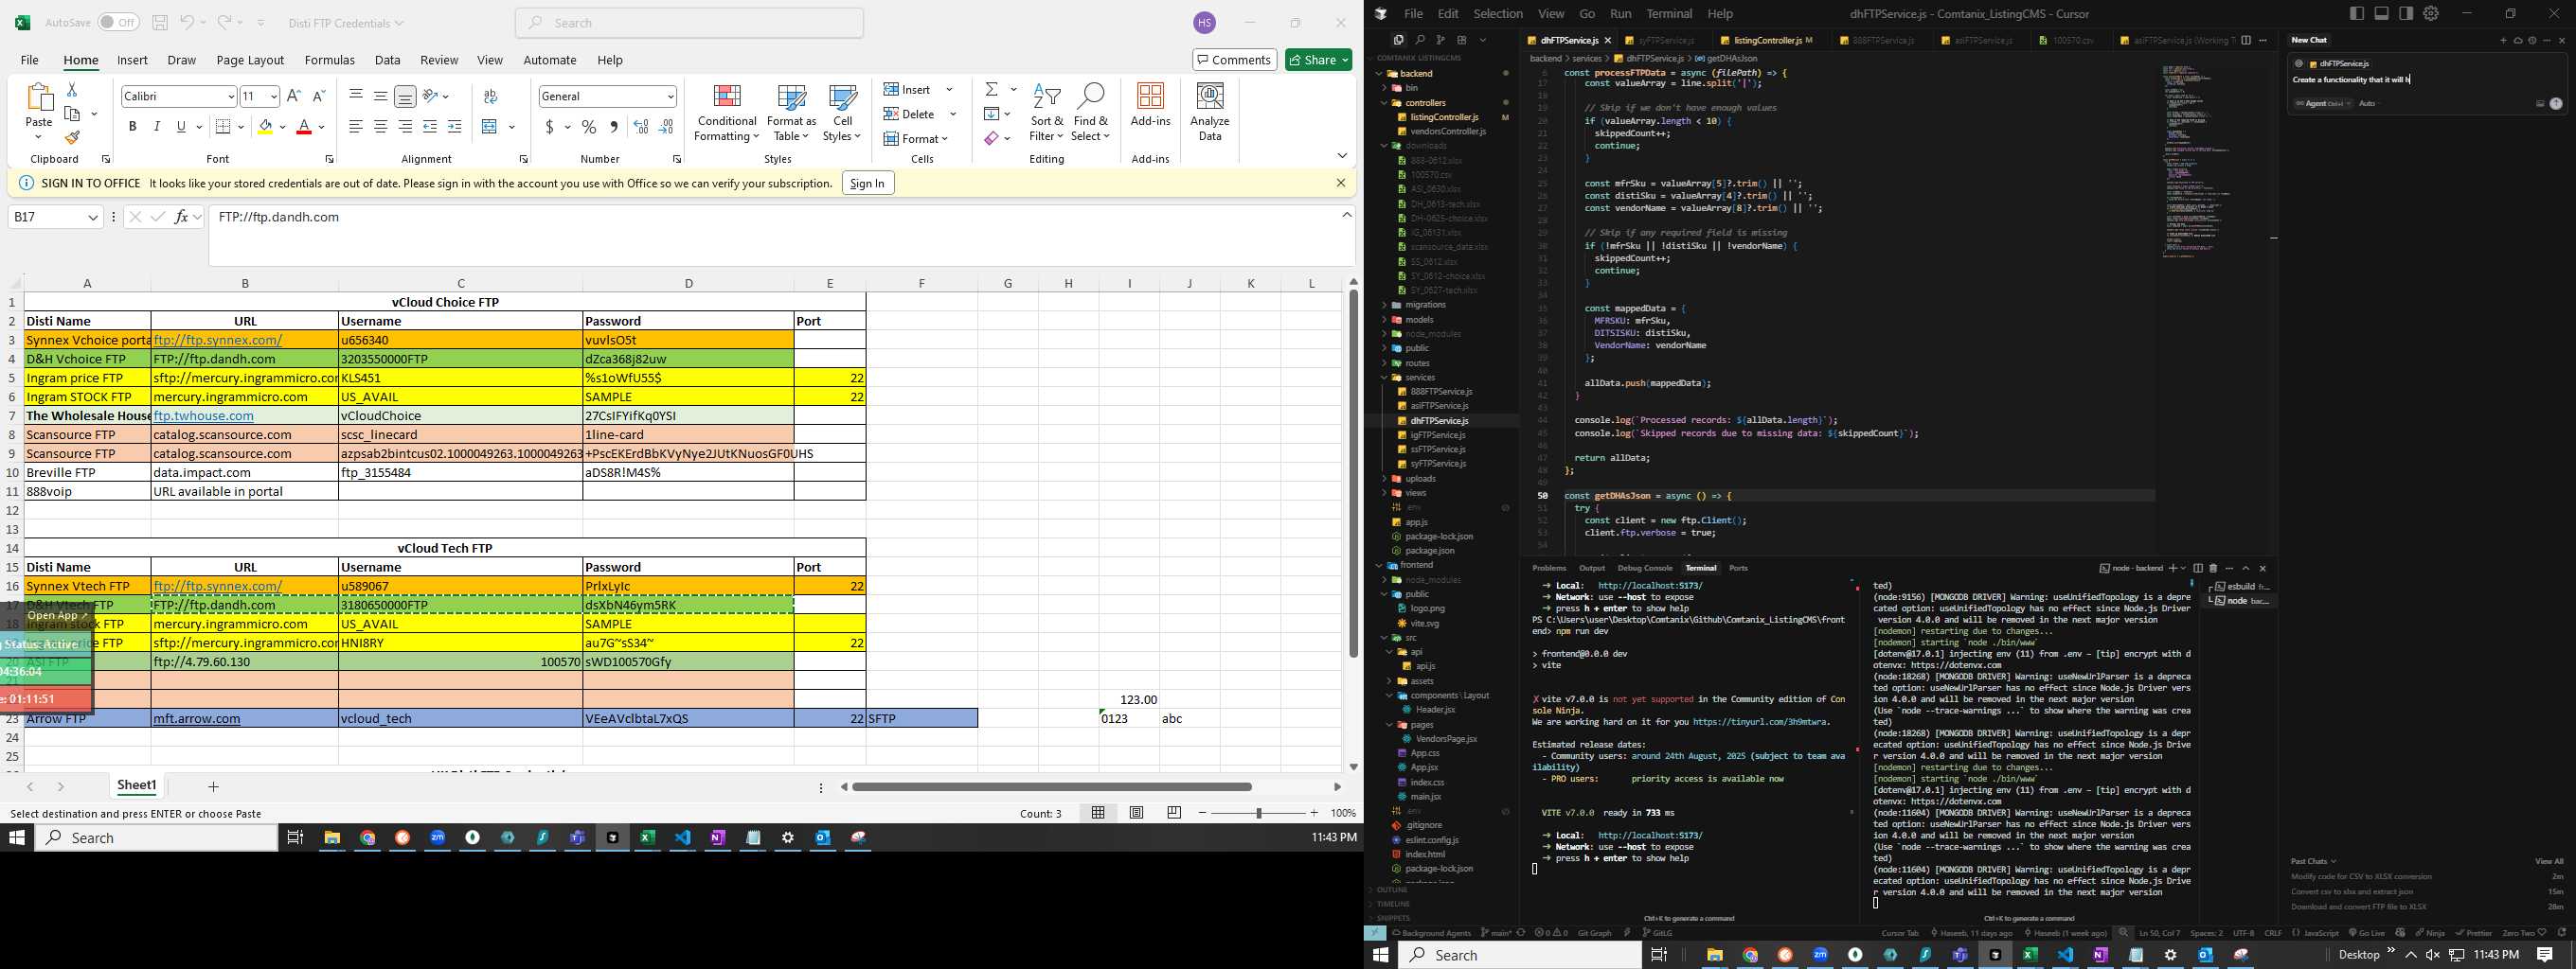Click the Share button in Excel

point(1319,60)
